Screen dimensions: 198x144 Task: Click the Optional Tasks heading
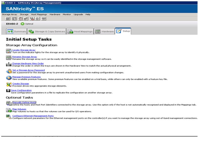click(19, 98)
